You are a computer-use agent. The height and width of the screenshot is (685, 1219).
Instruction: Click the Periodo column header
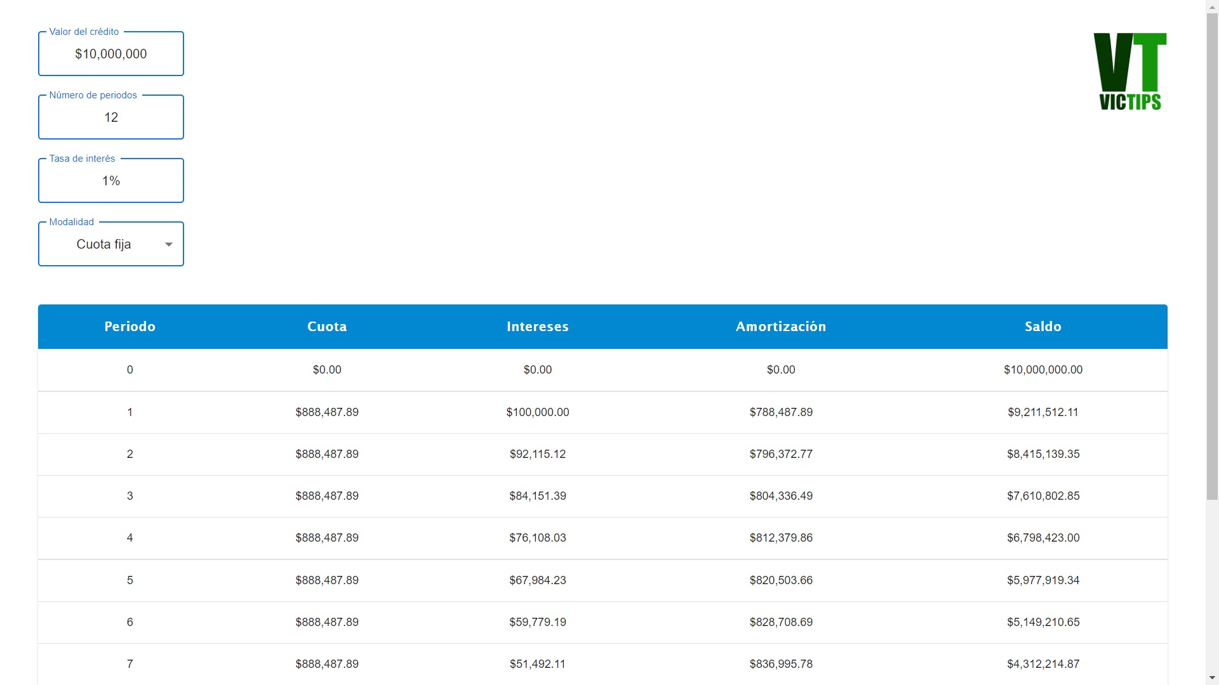(x=130, y=327)
